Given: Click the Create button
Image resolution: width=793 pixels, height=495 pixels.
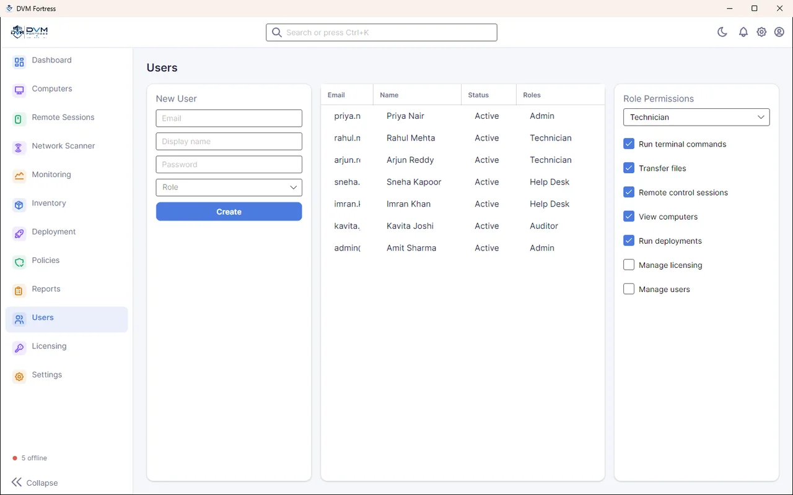Looking at the screenshot, I should 229,212.
